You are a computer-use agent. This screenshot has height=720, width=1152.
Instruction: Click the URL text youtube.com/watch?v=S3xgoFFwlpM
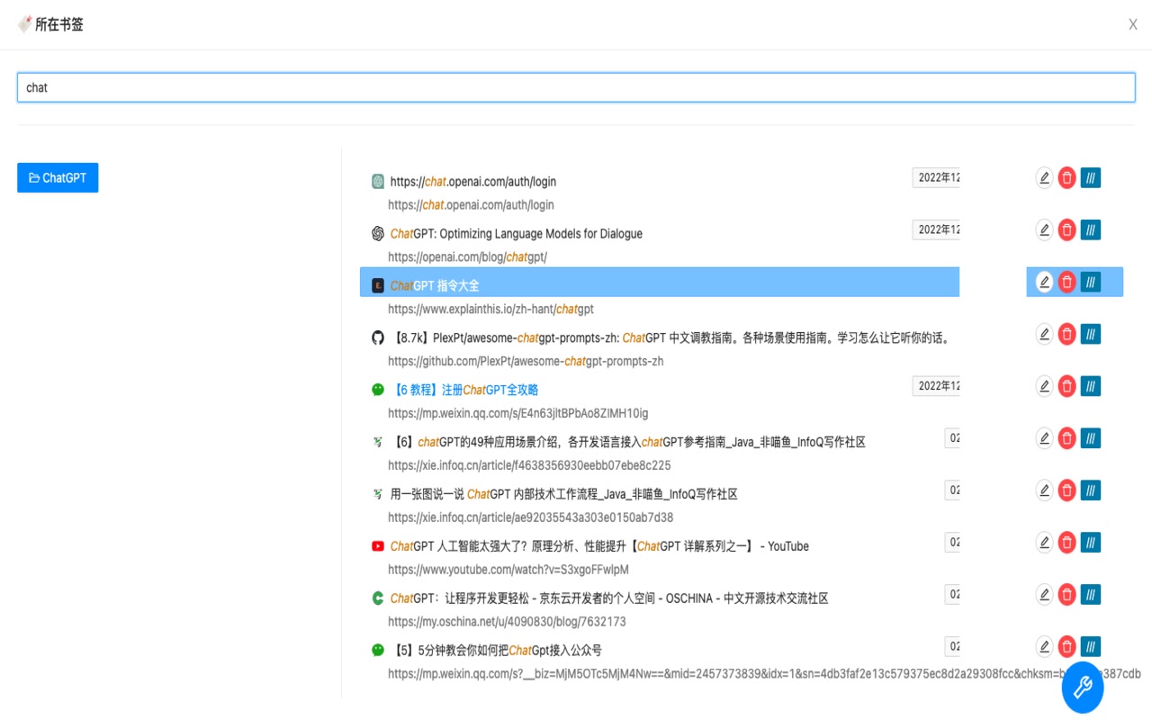(508, 571)
